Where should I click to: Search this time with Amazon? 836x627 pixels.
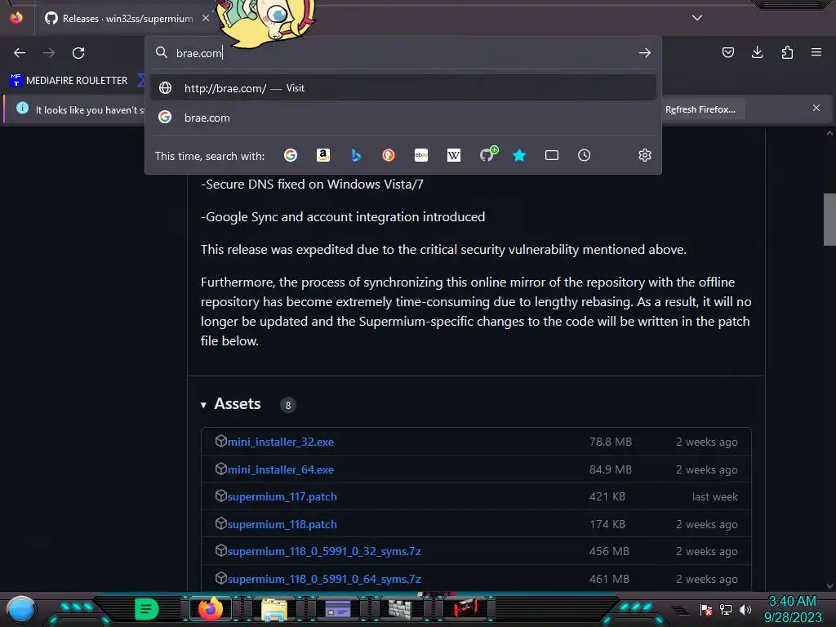323,155
